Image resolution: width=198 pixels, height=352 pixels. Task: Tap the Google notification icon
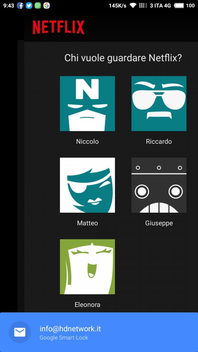click(x=47, y=6)
